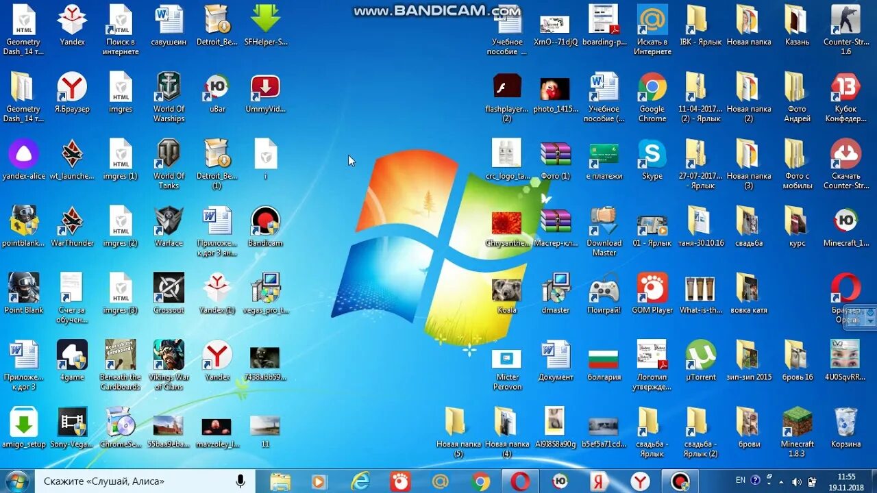
Task: Click the Windows Start button
Action: click(x=16, y=481)
